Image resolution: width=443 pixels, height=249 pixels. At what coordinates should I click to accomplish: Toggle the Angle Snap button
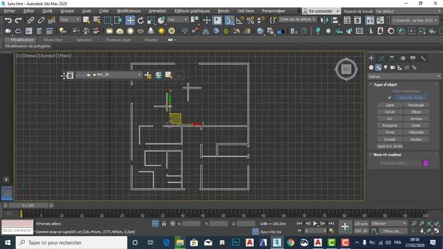click(x=239, y=20)
